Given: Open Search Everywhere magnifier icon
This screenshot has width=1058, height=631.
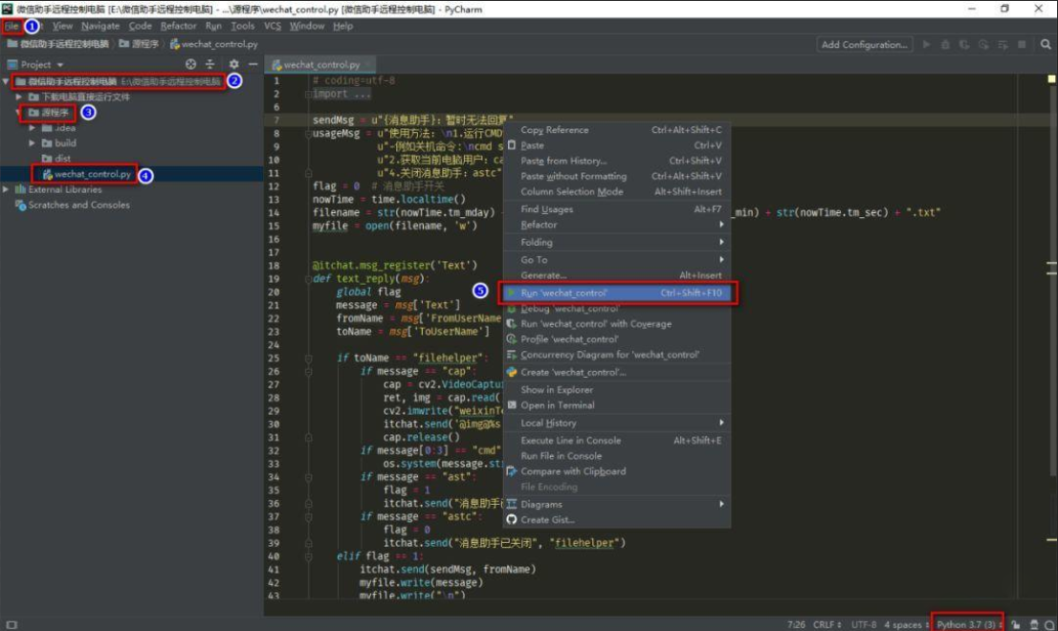Looking at the screenshot, I should click(x=1046, y=45).
